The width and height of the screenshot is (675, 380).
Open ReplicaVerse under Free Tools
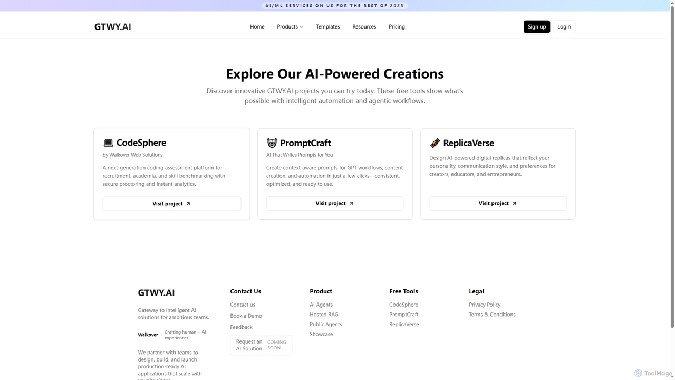click(x=404, y=325)
